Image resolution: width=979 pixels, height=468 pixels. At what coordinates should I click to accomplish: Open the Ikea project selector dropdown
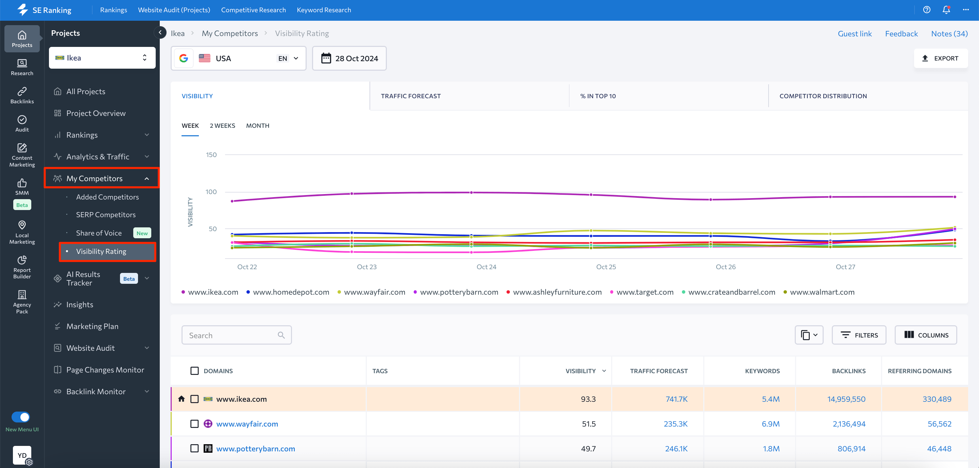coord(102,58)
